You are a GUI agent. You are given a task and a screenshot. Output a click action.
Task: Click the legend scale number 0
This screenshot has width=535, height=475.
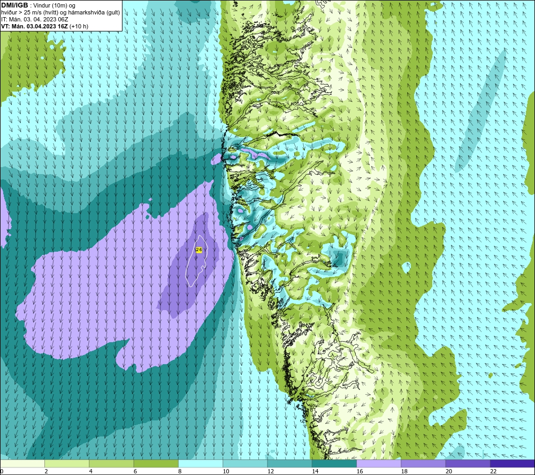pos(2,471)
